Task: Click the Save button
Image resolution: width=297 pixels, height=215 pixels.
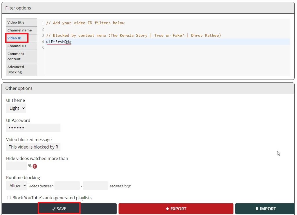Action: [59, 209]
